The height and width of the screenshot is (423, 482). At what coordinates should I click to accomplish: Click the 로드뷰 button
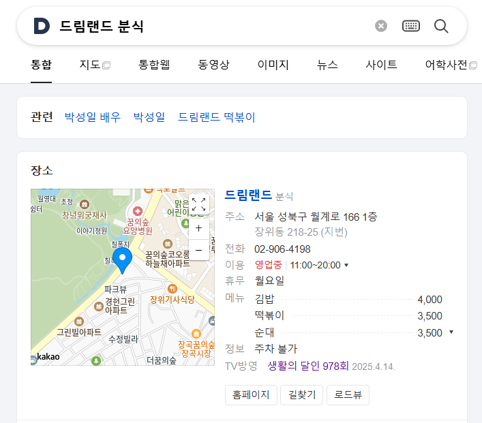(348, 395)
